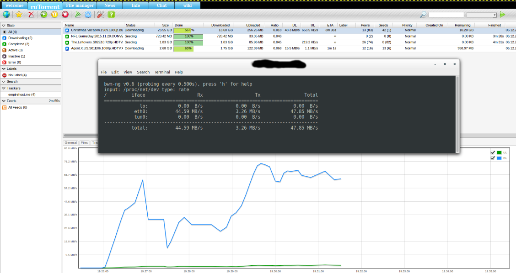Click the green Start torrent icon

point(44,15)
